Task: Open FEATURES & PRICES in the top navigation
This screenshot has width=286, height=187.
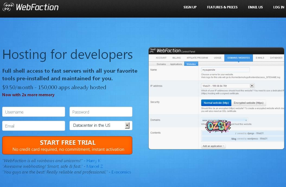Action: click(x=222, y=7)
